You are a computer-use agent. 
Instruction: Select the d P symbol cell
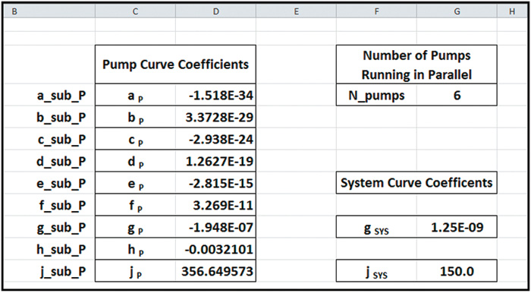pos(136,161)
